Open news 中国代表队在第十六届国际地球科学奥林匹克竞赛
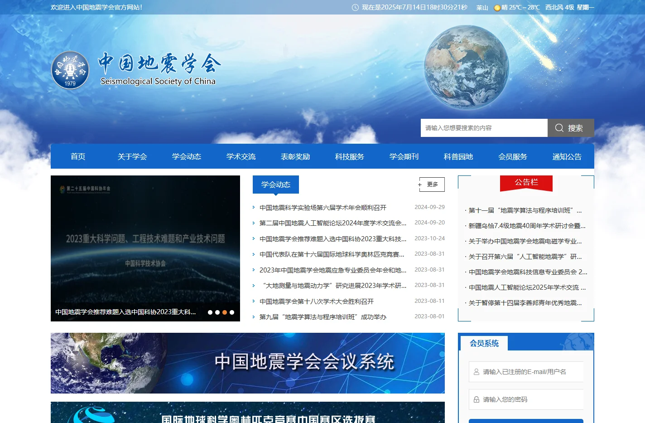Viewport: 645px width, 423px height. pos(332,254)
